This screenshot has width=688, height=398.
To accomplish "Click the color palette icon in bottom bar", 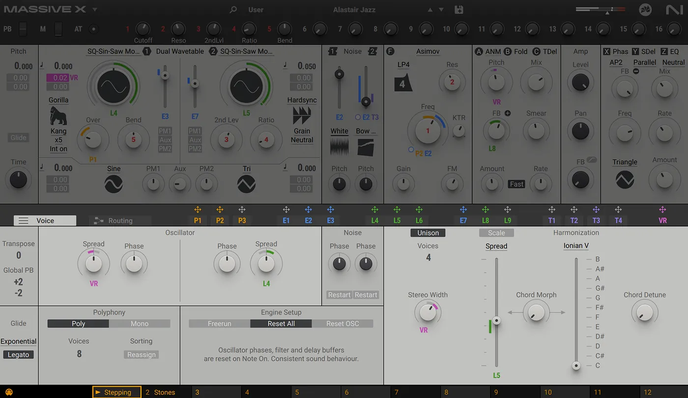I will coord(8,392).
